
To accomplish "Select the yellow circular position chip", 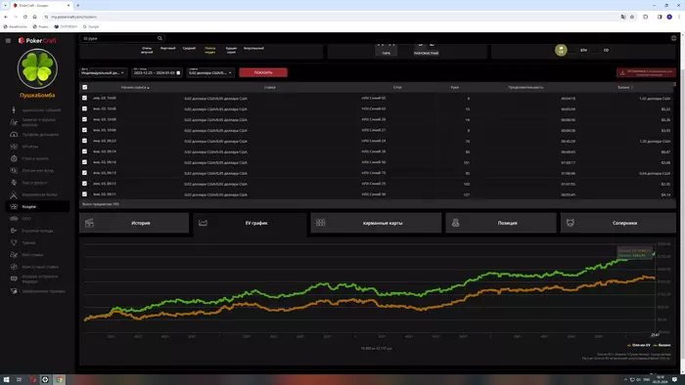I will tap(561, 50).
